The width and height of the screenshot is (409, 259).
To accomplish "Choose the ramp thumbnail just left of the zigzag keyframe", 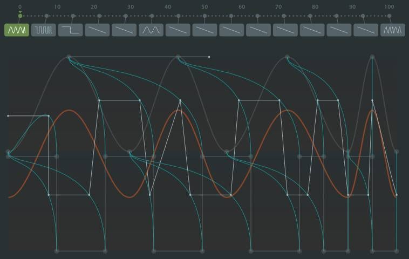I will pos(366,30).
